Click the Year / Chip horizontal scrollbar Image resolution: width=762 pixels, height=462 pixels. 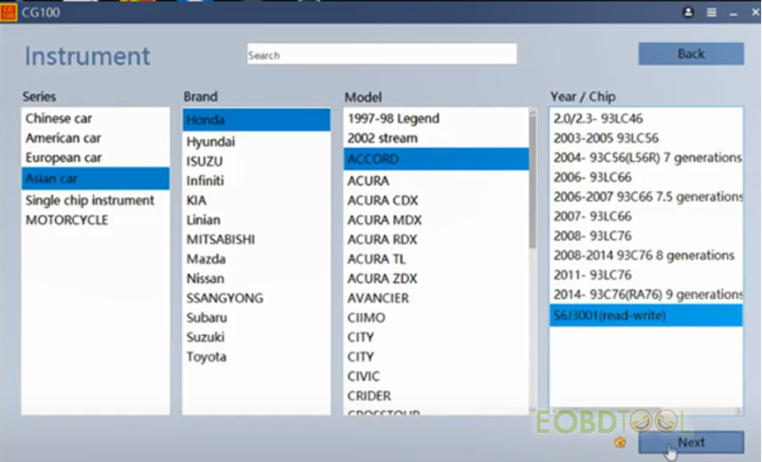[x=606, y=411]
